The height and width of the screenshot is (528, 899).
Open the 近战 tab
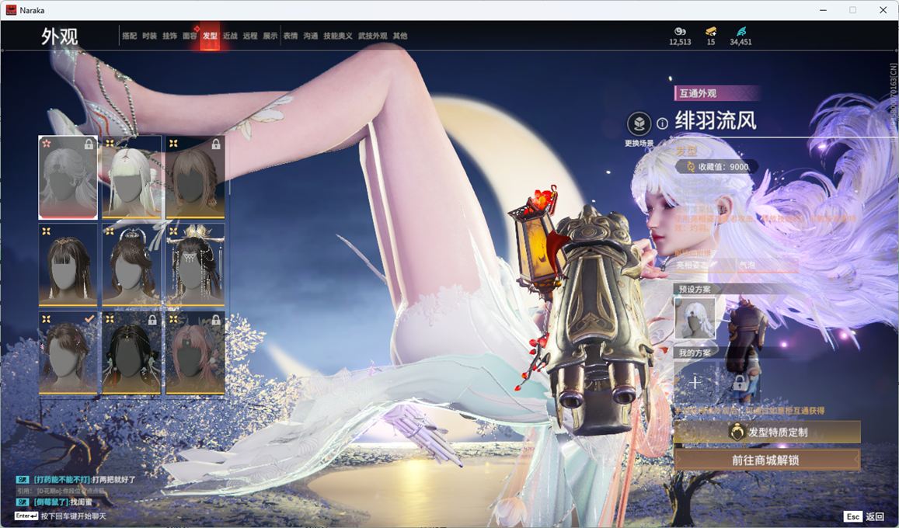(230, 36)
